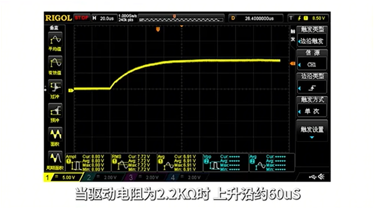The image size is (375, 208).
Task: Click the RIGOL logo
Action: (x=59, y=18)
